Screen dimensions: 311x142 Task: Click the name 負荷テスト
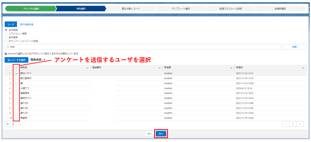click(x=26, y=98)
